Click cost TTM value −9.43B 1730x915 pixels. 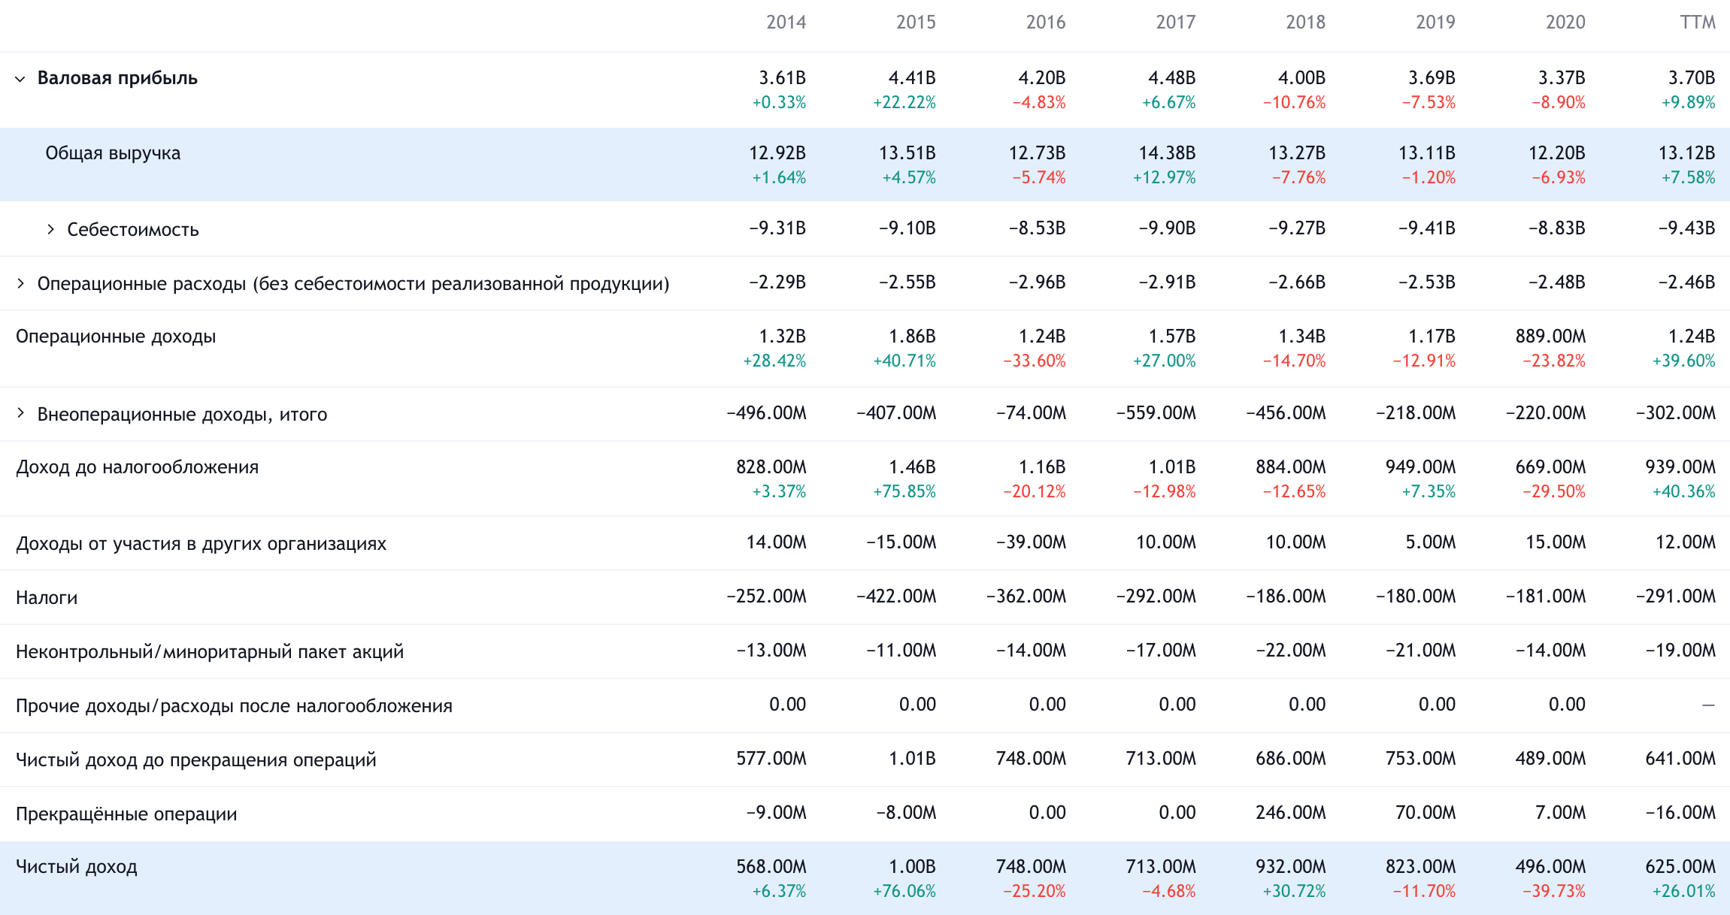pos(1687,228)
